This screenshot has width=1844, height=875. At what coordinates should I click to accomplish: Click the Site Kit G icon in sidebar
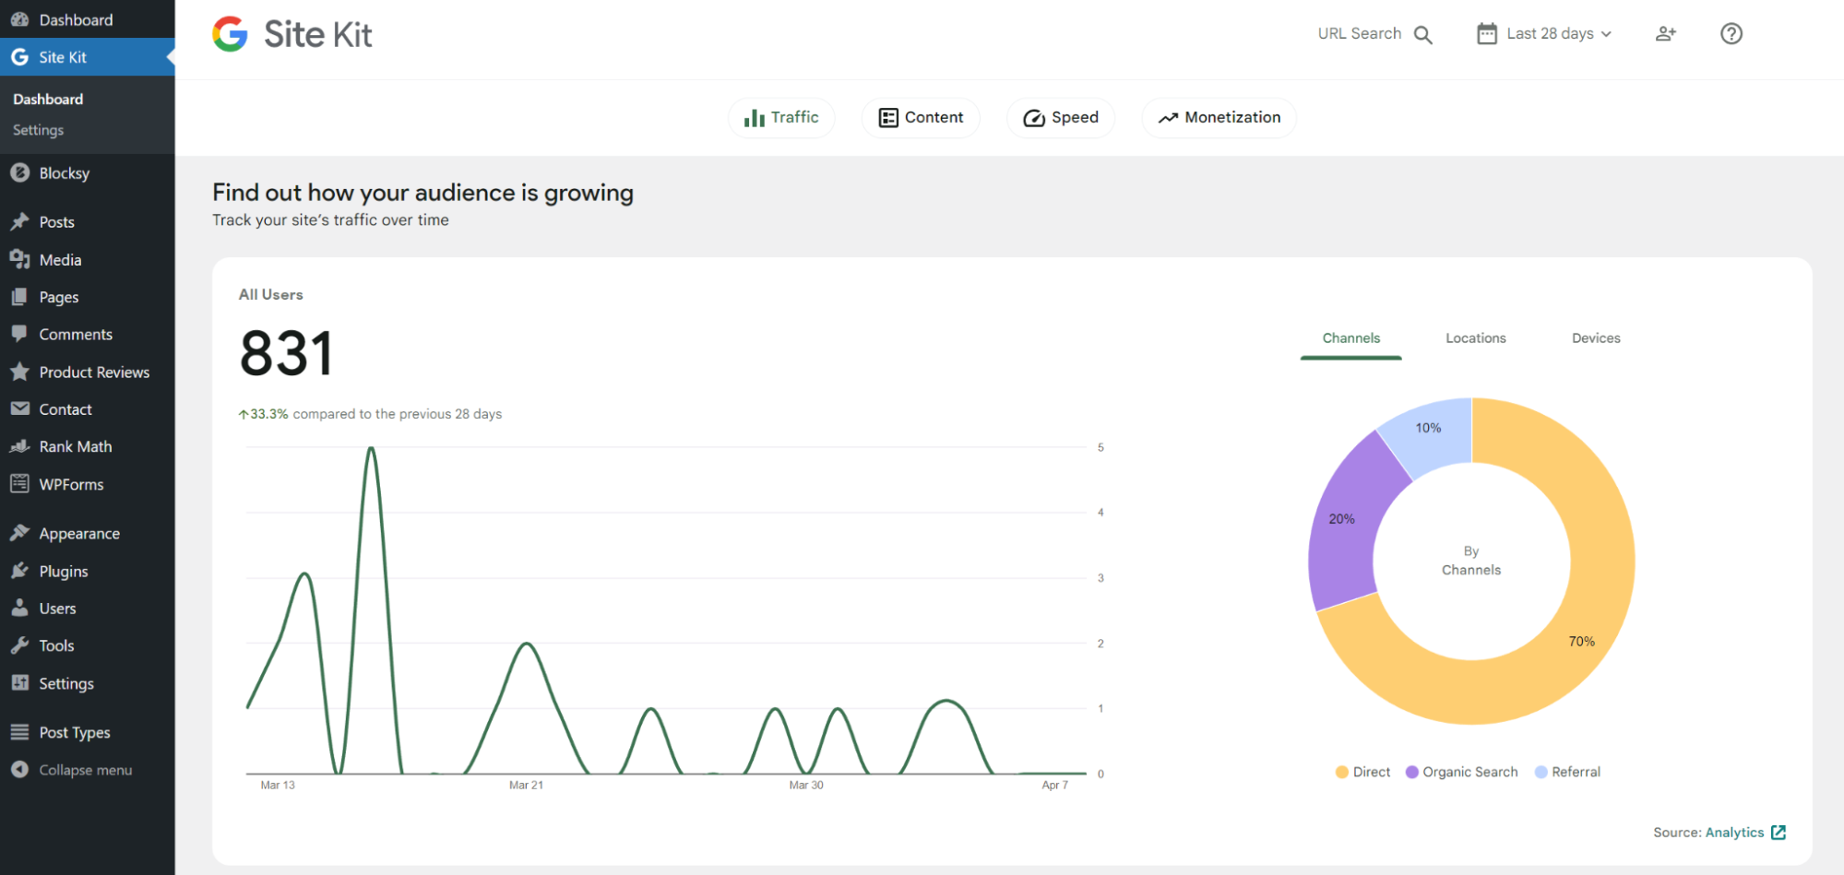click(x=19, y=57)
